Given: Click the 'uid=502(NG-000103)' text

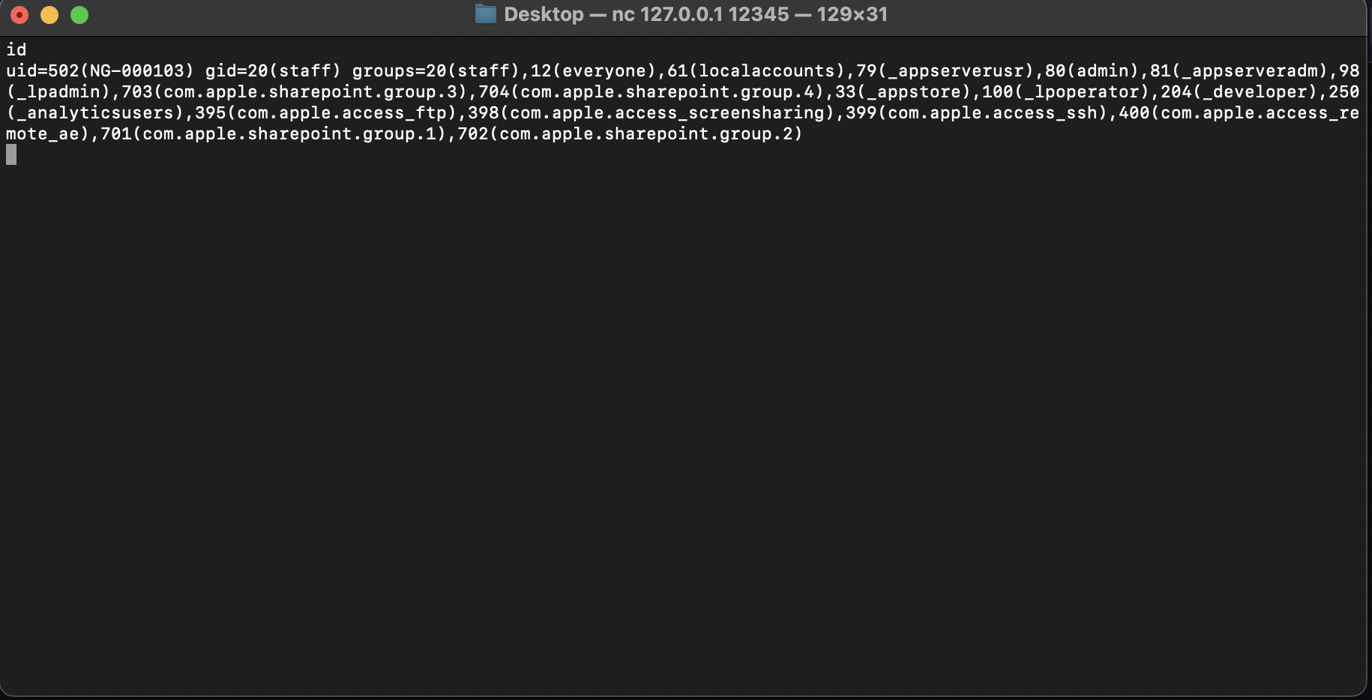Looking at the screenshot, I should click(100, 71).
